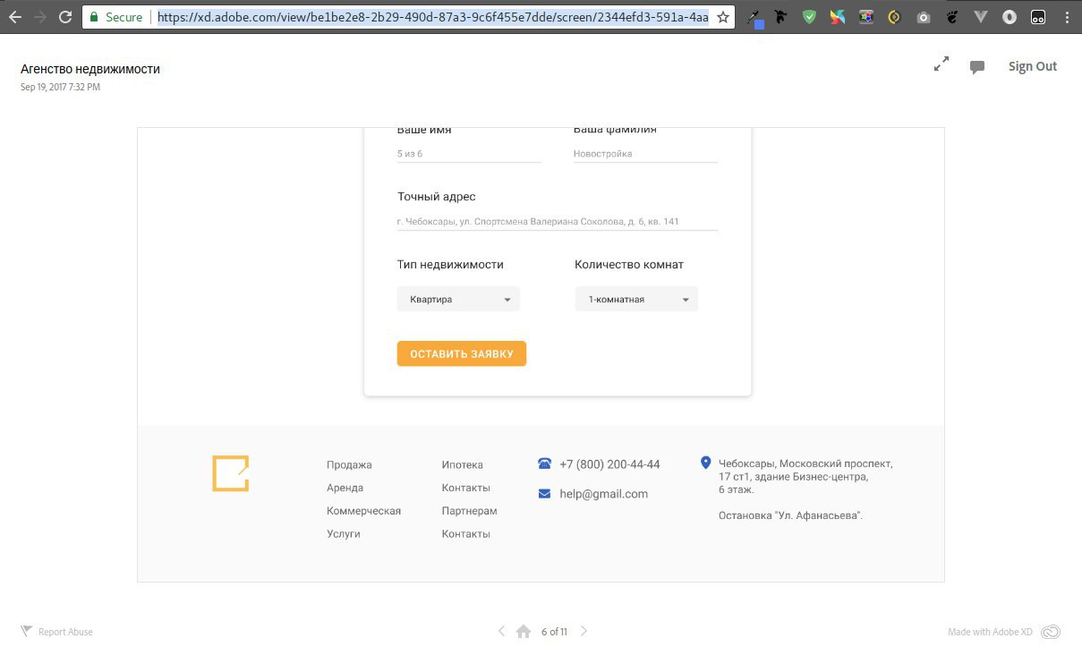Screen dimensions: 1082x672
Task: Go to the previous prototype screen
Action: click(502, 631)
